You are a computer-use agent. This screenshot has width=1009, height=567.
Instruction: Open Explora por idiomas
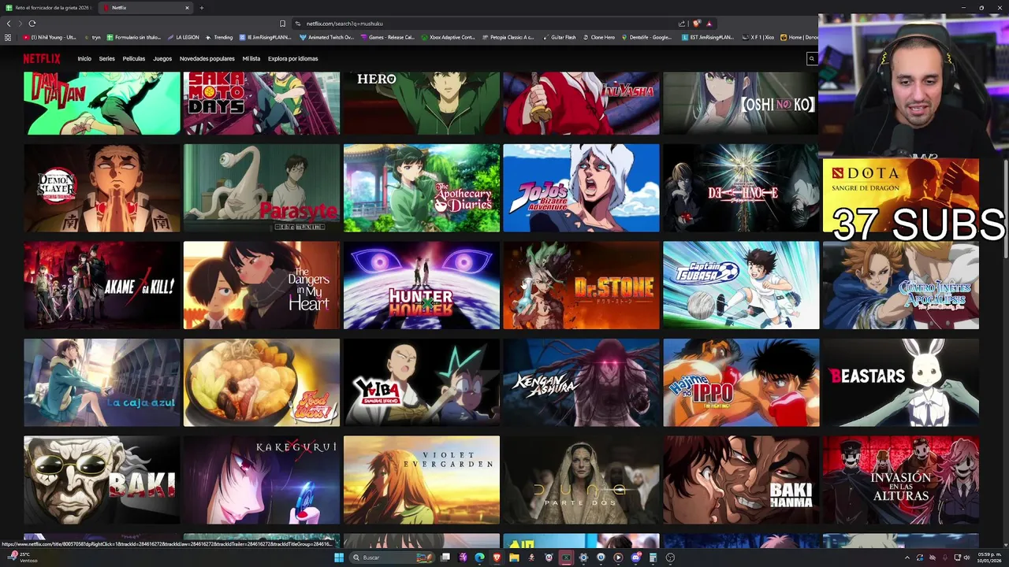293,58
